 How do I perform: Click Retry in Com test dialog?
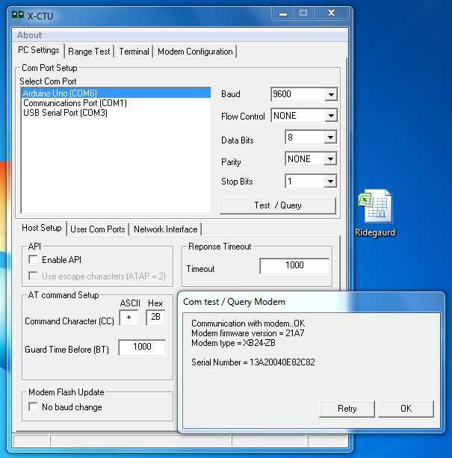[x=347, y=409]
